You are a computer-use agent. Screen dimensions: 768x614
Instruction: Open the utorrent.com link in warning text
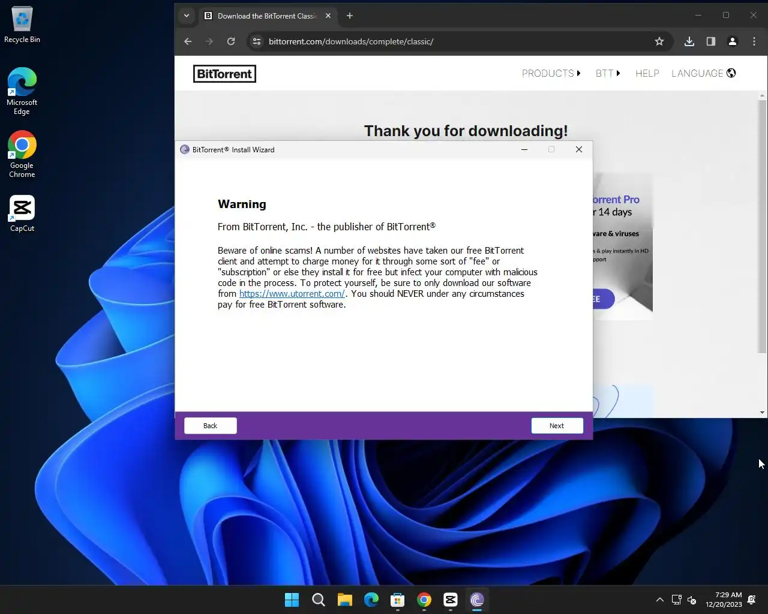[x=292, y=294]
